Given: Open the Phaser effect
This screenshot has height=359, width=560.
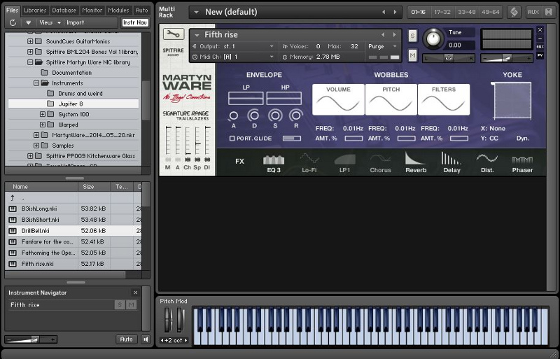Looking at the screenshot, I should click(x=522, y=160).
